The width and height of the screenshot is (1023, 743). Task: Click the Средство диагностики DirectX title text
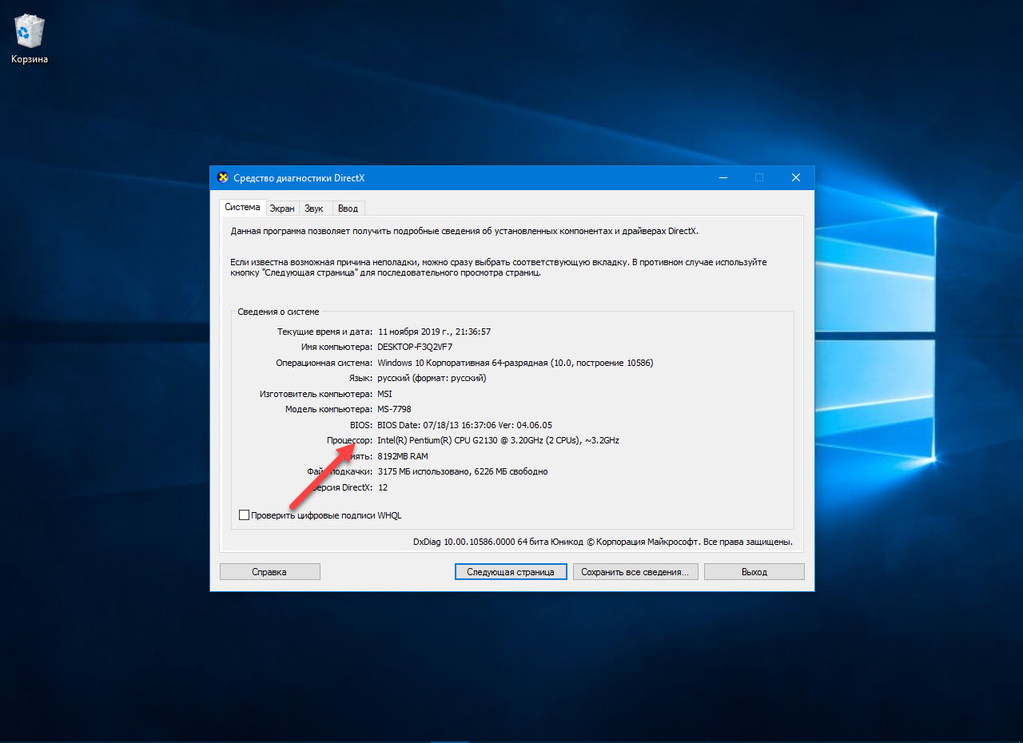[299, 177]
